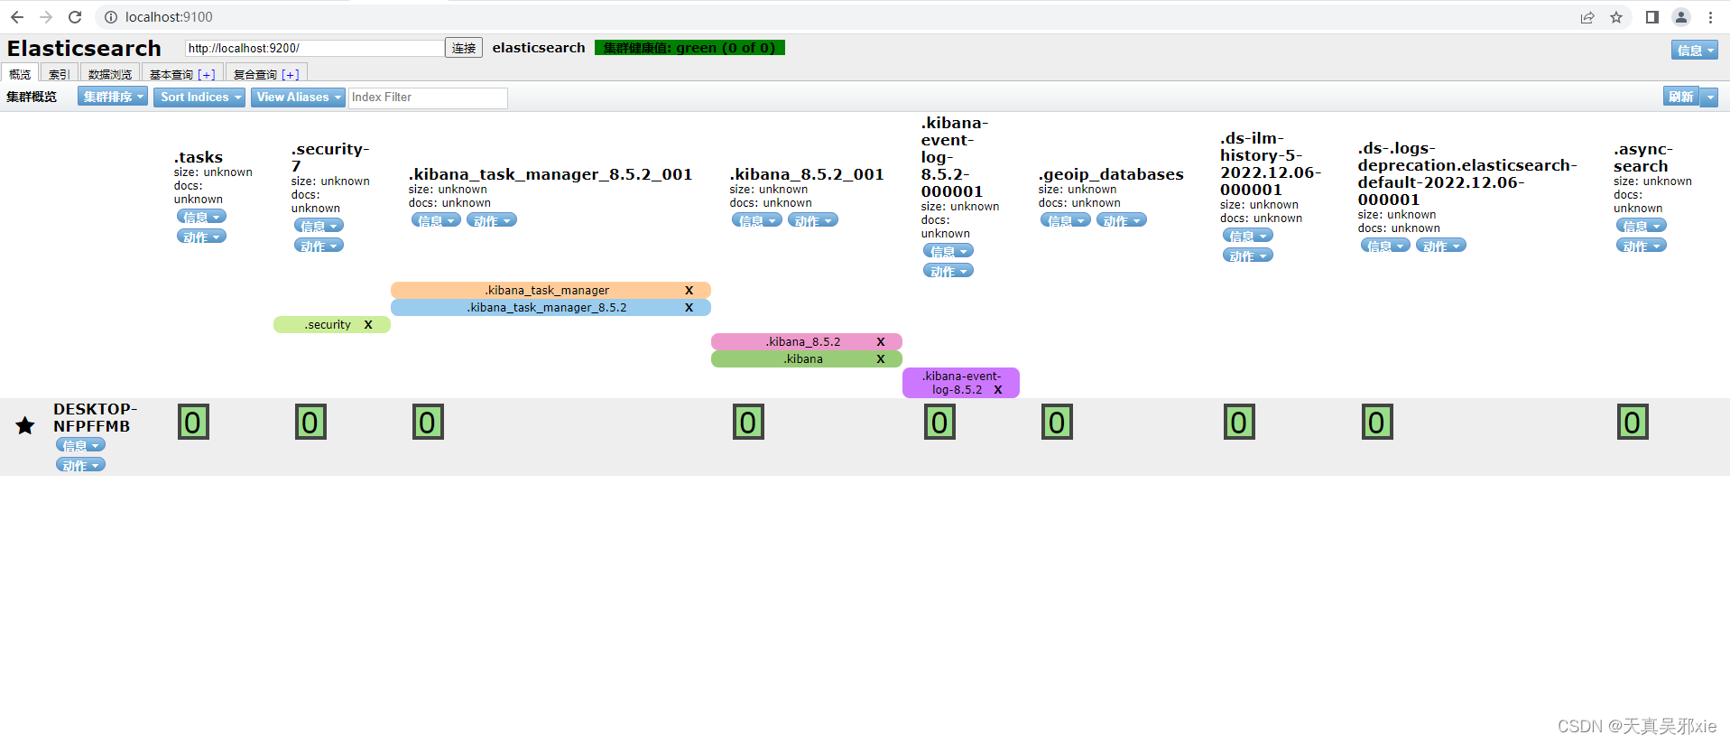The image size is (1730, 744).
Task: Open 动作 dropdown for .async-search
Action: pos(1642,246)
